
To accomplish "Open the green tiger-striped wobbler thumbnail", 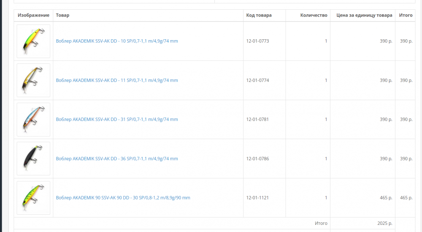I will [33, 198].
